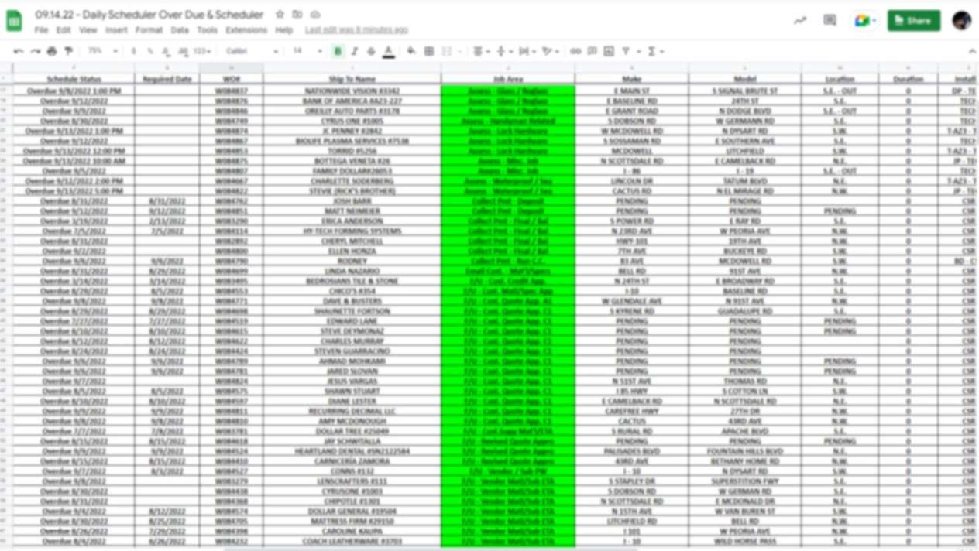Select the Schedule Status header cell
979x551 pixels.
(x=74, y=79)
